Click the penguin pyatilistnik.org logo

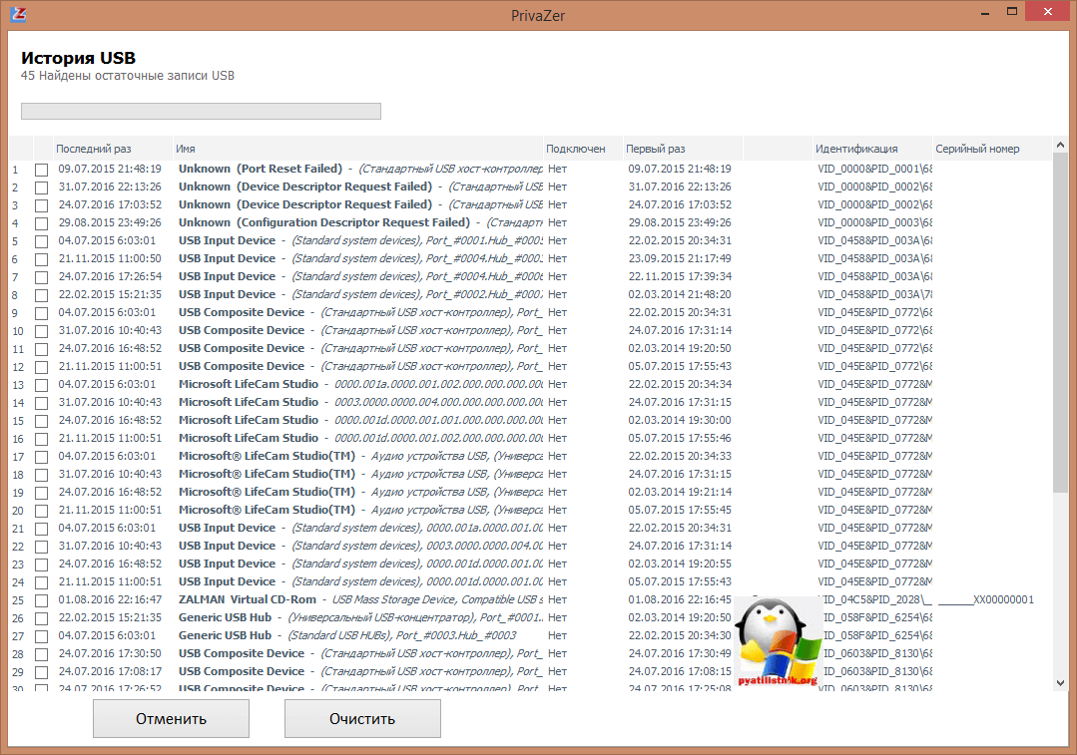click(x=778, y=642)
